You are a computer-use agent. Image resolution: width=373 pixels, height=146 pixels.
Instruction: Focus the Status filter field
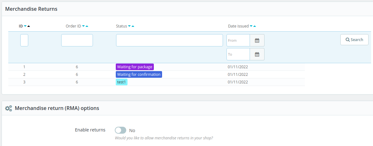tap(169, 40)
